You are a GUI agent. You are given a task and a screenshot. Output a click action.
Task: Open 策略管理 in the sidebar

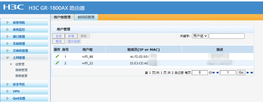21,70
